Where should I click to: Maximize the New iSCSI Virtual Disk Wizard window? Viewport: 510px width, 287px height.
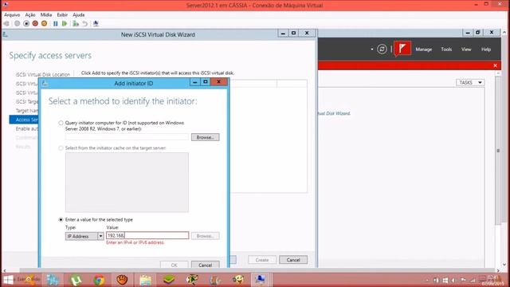click(293, 33)
